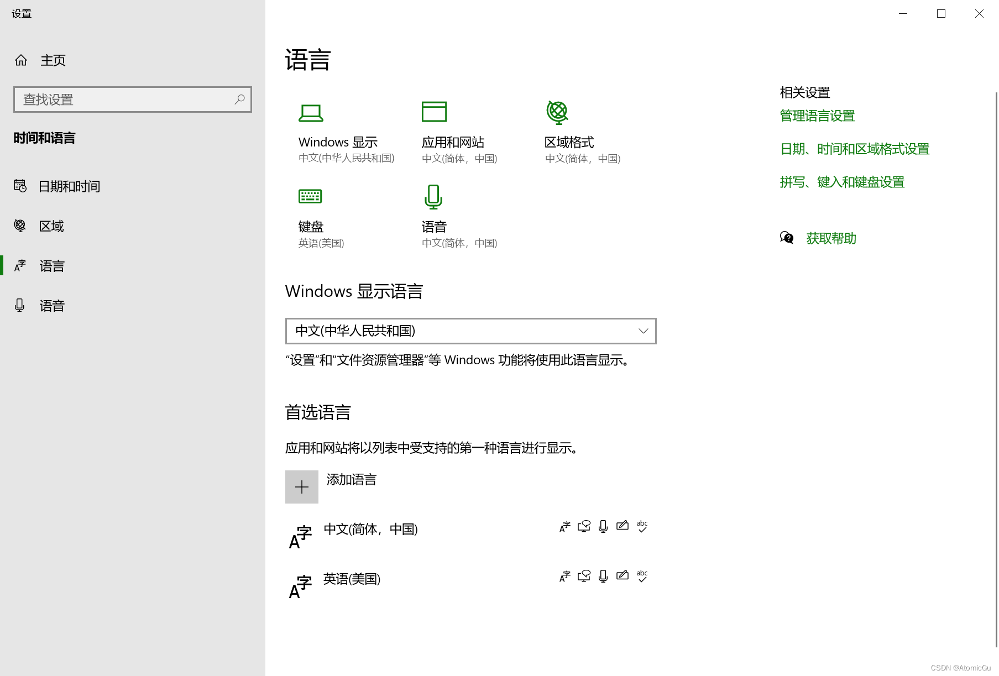Click the microphone icon beside 语音 in sidebar
This screenshot has height=676, width=999.
20,305
